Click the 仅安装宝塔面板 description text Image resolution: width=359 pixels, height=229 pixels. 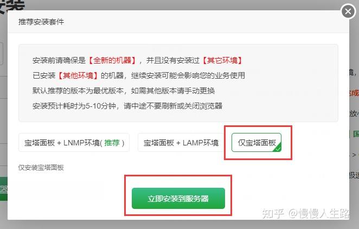41,167
